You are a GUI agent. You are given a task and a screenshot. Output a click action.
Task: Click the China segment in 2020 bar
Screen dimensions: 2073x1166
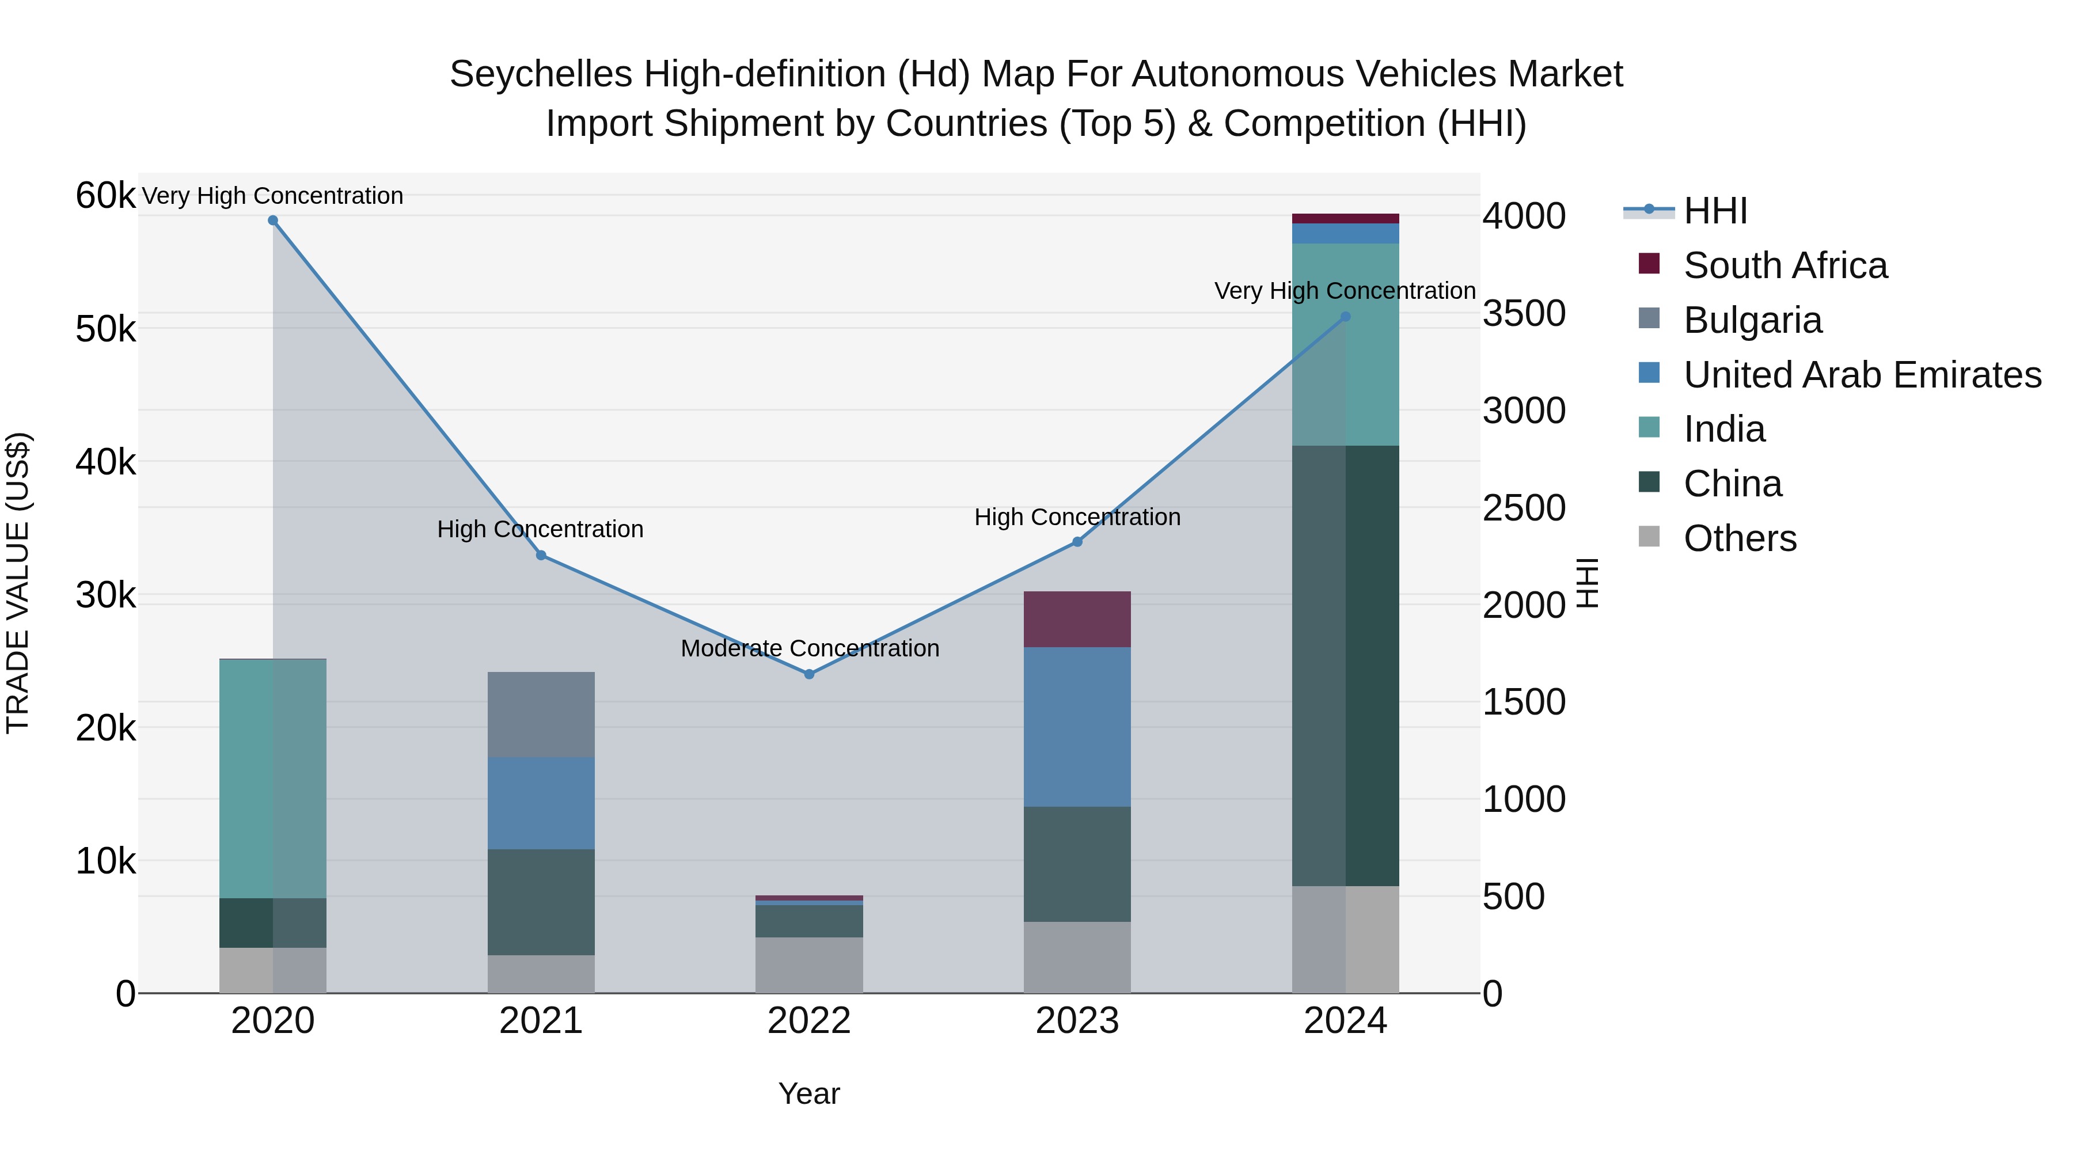[x=273, y=923]
